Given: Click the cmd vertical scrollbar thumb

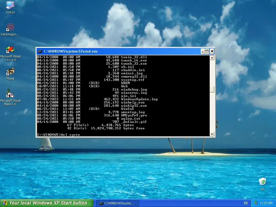Looking at the screenshot, I should click(x=212, y=89).
